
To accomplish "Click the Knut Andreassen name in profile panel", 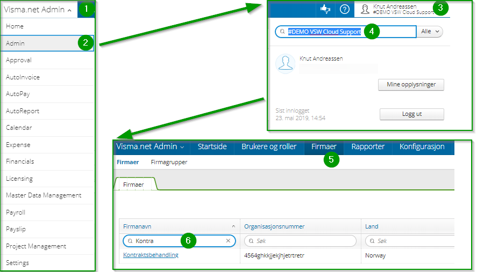I will point(321,58).
